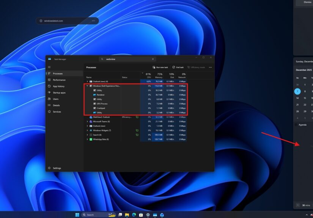Expand the Search (6) process group
Screen dimensions: 313x218
(87, 135)
